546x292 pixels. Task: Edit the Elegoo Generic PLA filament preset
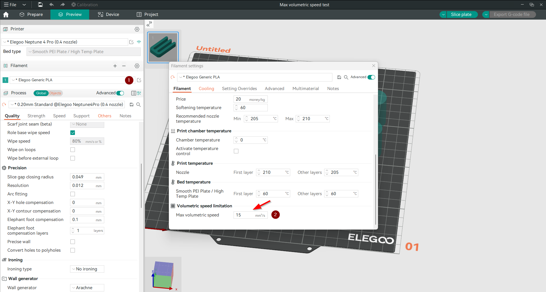click(139, 80)
